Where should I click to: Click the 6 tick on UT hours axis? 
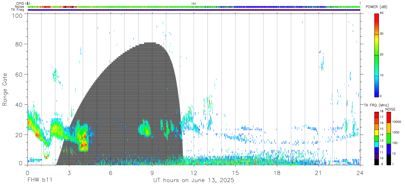click(110, 173)
